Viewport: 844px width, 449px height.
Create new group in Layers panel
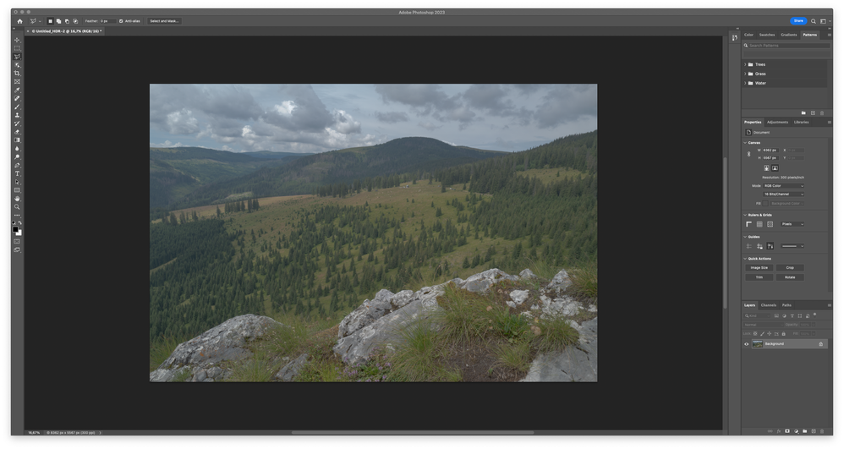click(x=805, y=431)
